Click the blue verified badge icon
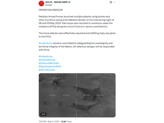The height and width of the screenshot is (123, 164). point(69,2)
